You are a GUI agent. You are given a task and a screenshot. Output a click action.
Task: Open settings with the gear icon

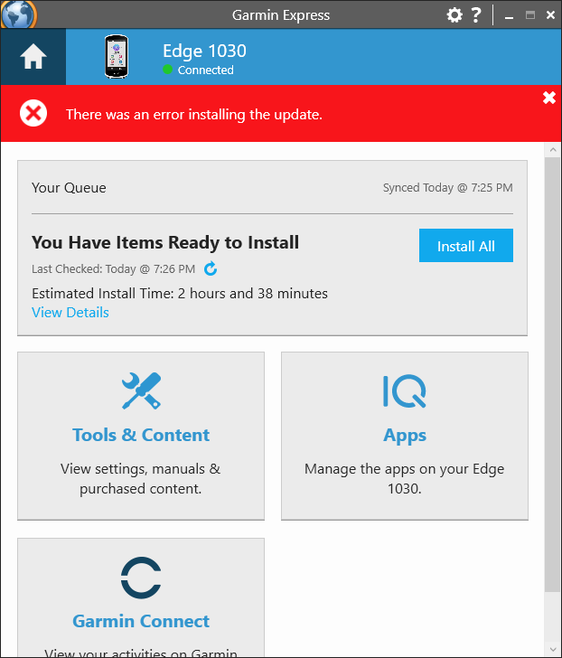click(x=454, y=15)
